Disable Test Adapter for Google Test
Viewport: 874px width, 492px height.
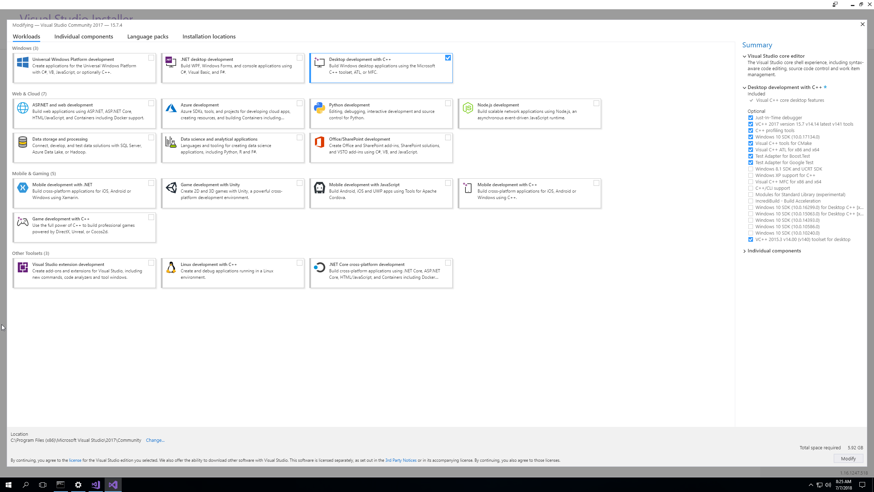[751, 162]
